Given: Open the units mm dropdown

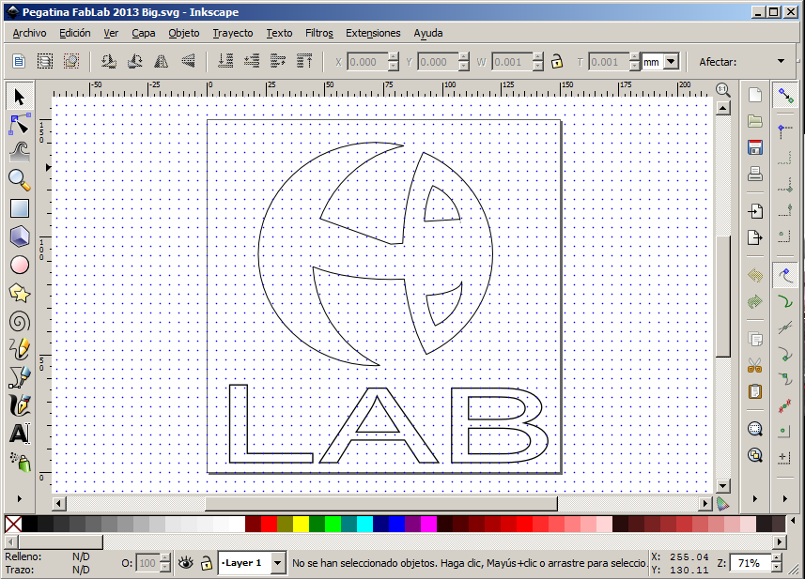Looking at the screenshot, I should pos(671,62).
